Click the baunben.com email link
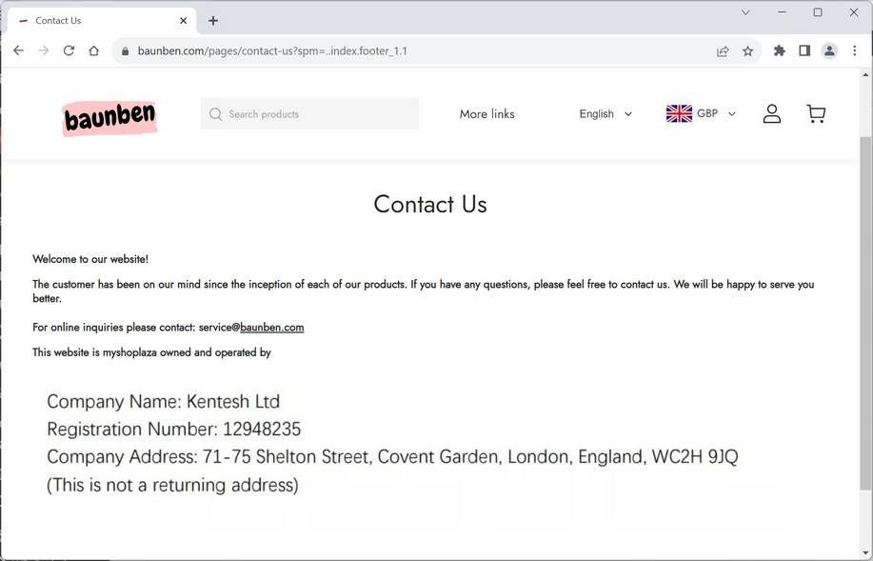The height and width of the screenshot is (561, 873). point(271,327)
